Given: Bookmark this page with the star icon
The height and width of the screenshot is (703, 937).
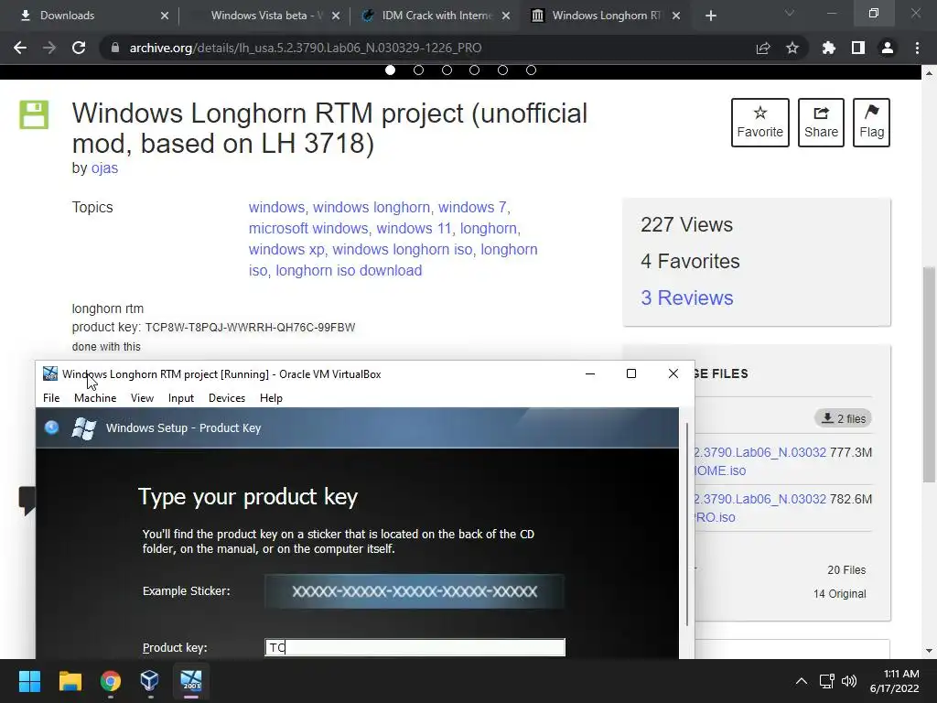Looking at the screenshot, I should pyautogui.click(x=792, y=48).
